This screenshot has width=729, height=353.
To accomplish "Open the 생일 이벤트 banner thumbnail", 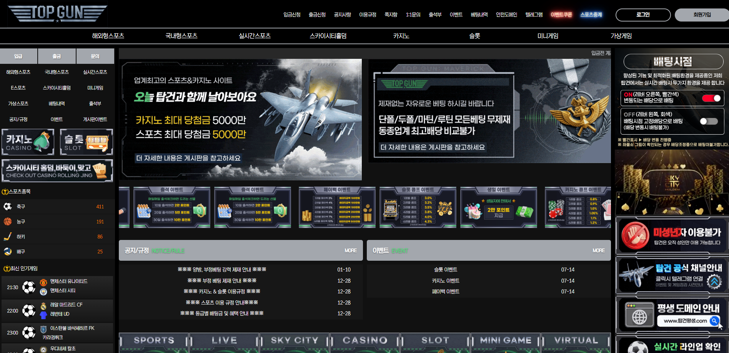I will coord(498,207).
